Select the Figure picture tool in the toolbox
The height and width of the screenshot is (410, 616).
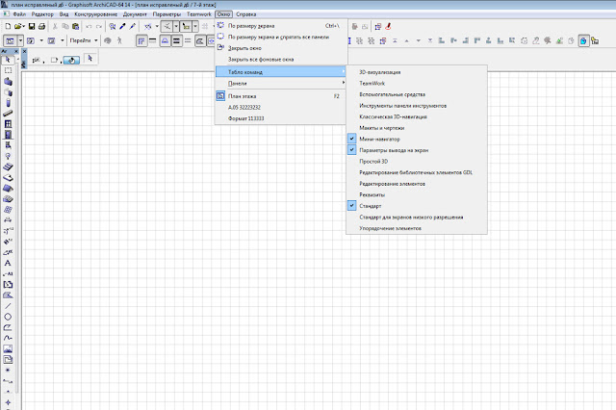coord(8,348)
